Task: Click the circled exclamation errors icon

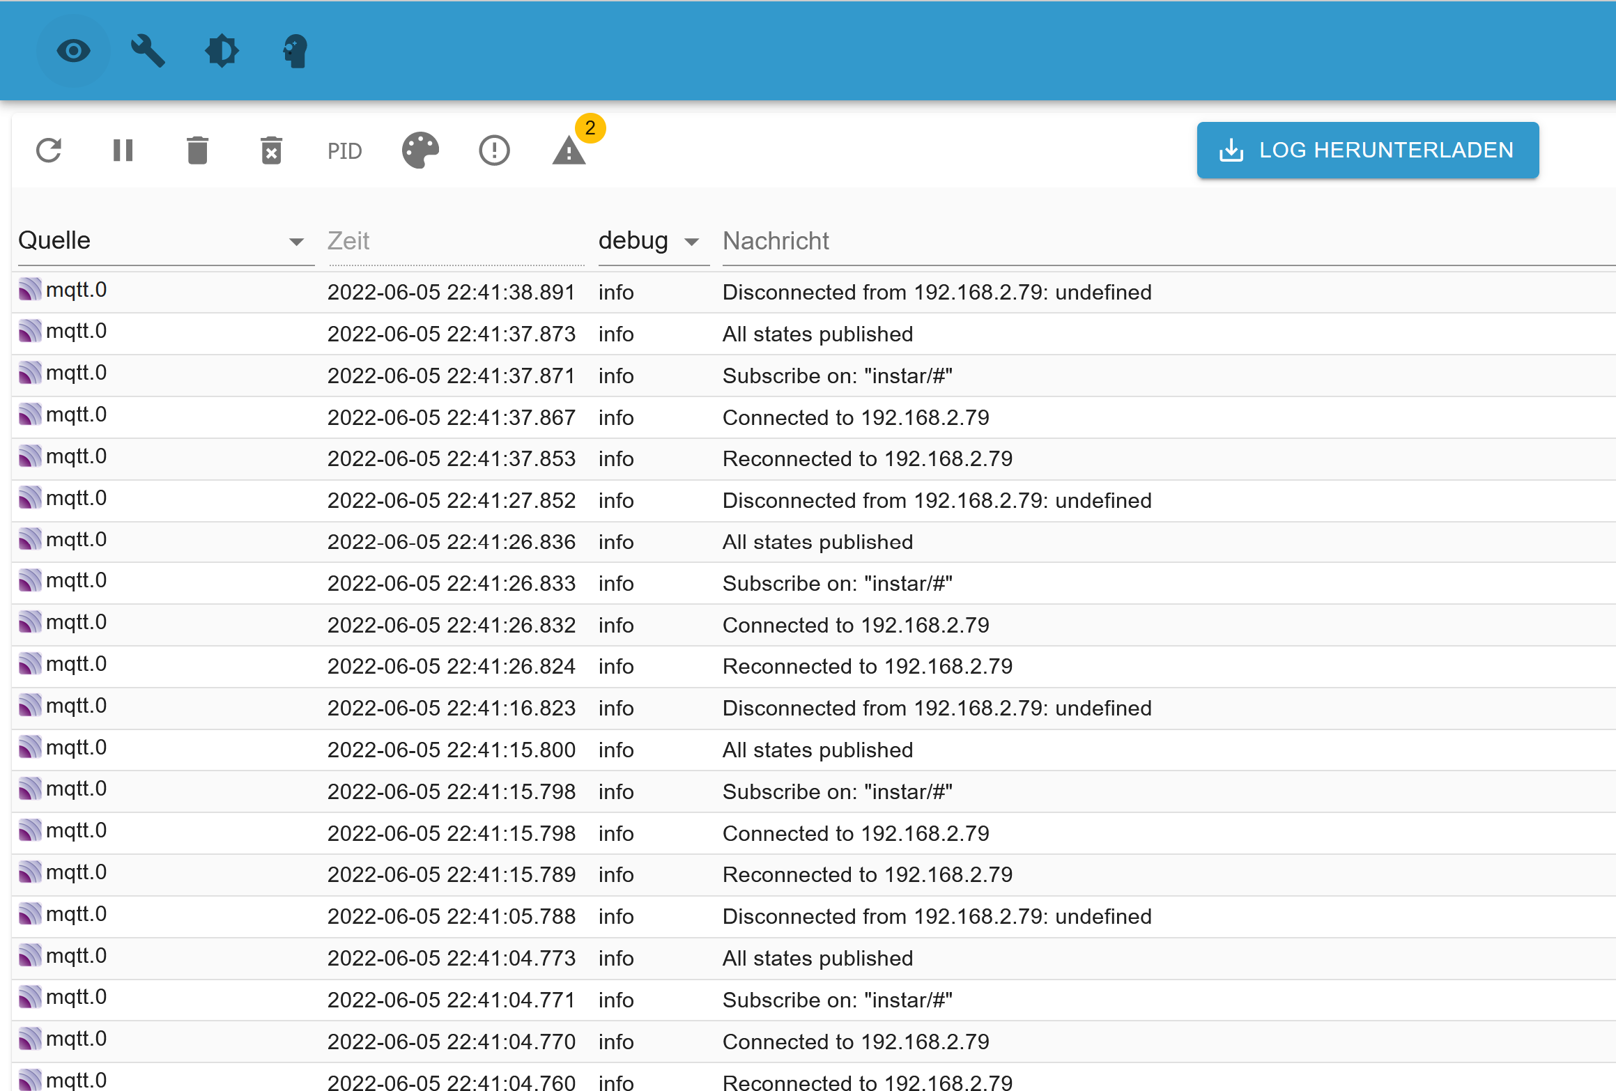Action: click(494, 150)
